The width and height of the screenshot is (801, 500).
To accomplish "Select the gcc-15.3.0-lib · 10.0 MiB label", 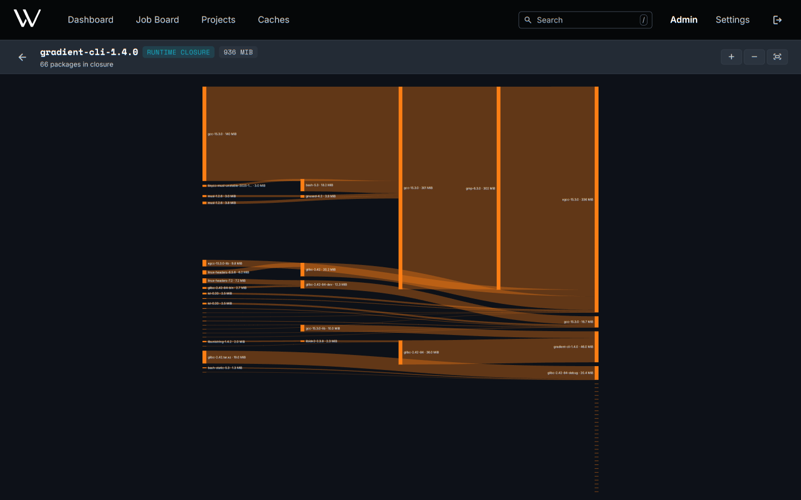I will pos(323,328).
